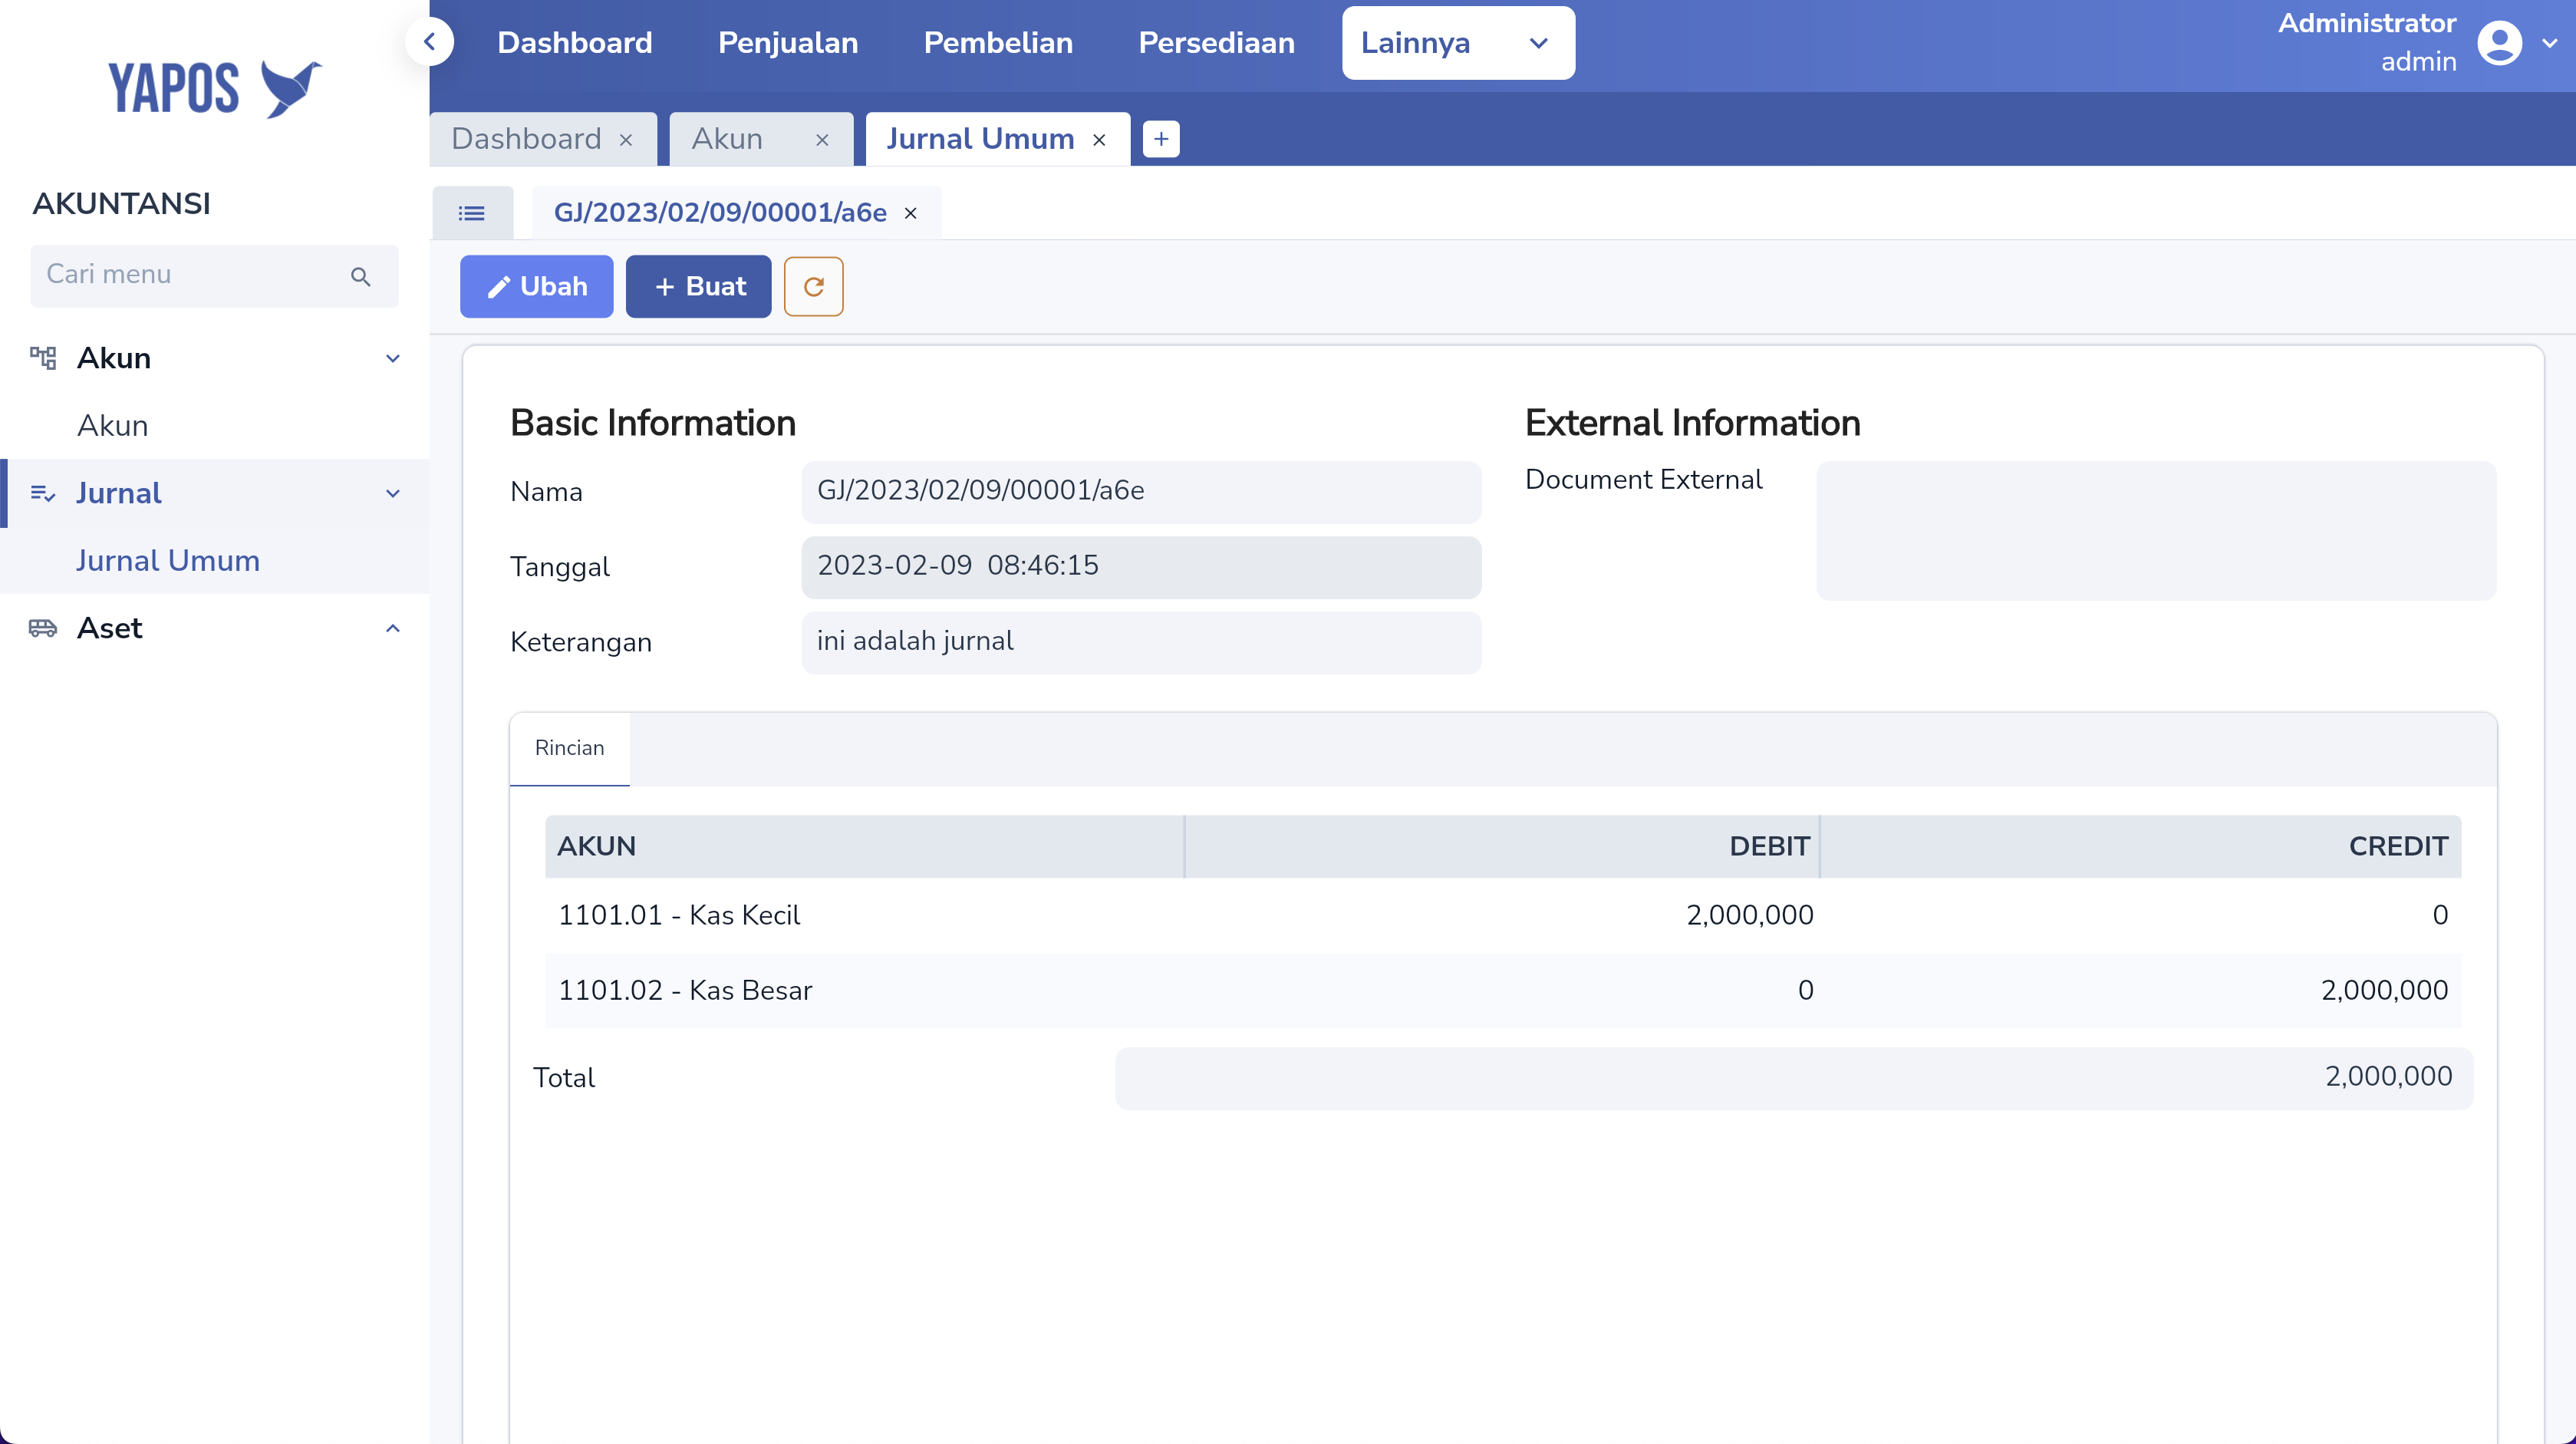Screen dimensions: 2576x1444
Task: Click the Total amount field
Action: point(1793,1078)
